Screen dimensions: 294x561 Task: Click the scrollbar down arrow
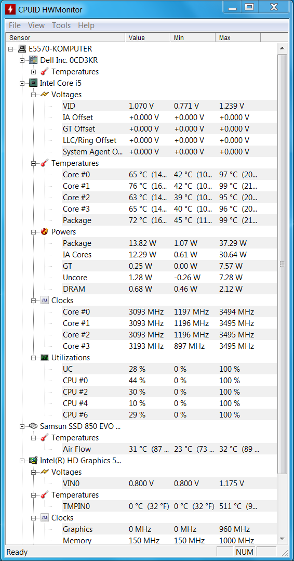point(282,539)
